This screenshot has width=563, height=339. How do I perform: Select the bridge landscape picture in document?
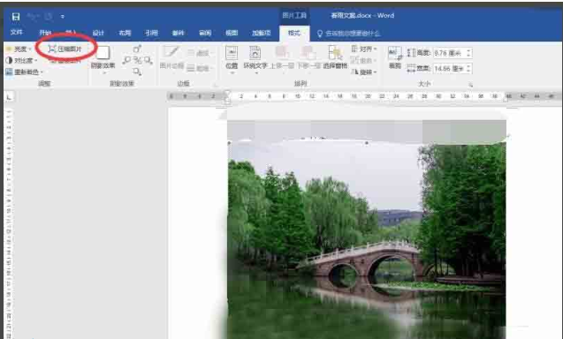367,240
